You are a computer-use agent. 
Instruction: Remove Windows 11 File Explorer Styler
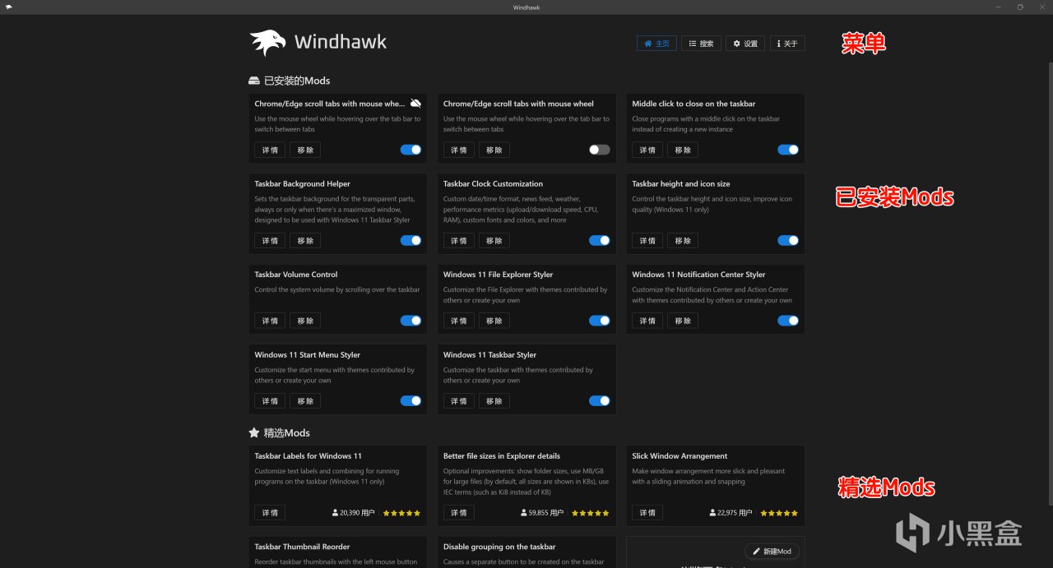(x=494, y=321)
